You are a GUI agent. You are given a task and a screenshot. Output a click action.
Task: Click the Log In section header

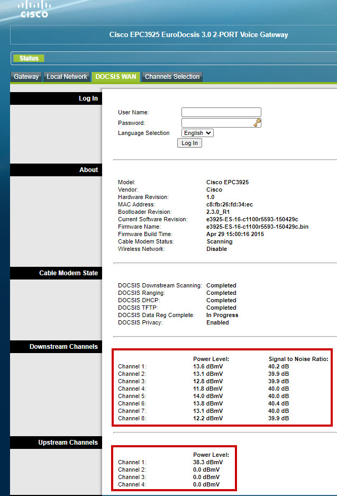(x=56, y=98)
